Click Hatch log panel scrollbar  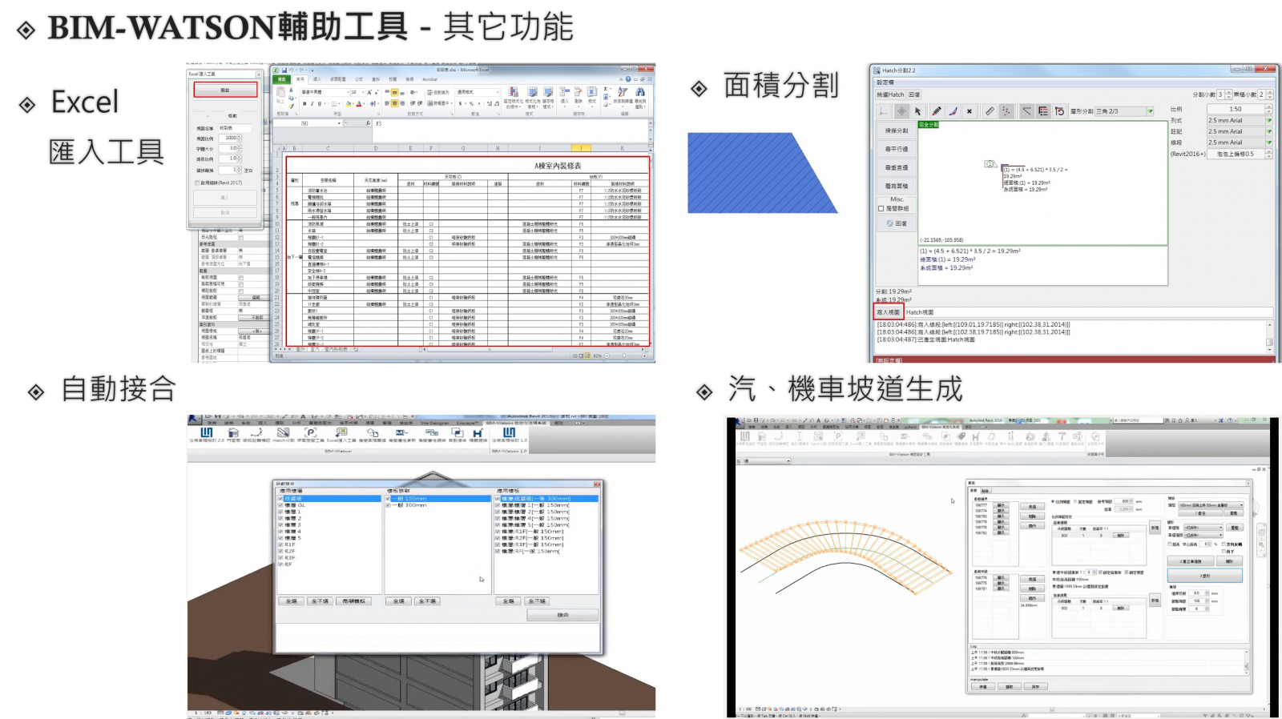click(1269, 336)
